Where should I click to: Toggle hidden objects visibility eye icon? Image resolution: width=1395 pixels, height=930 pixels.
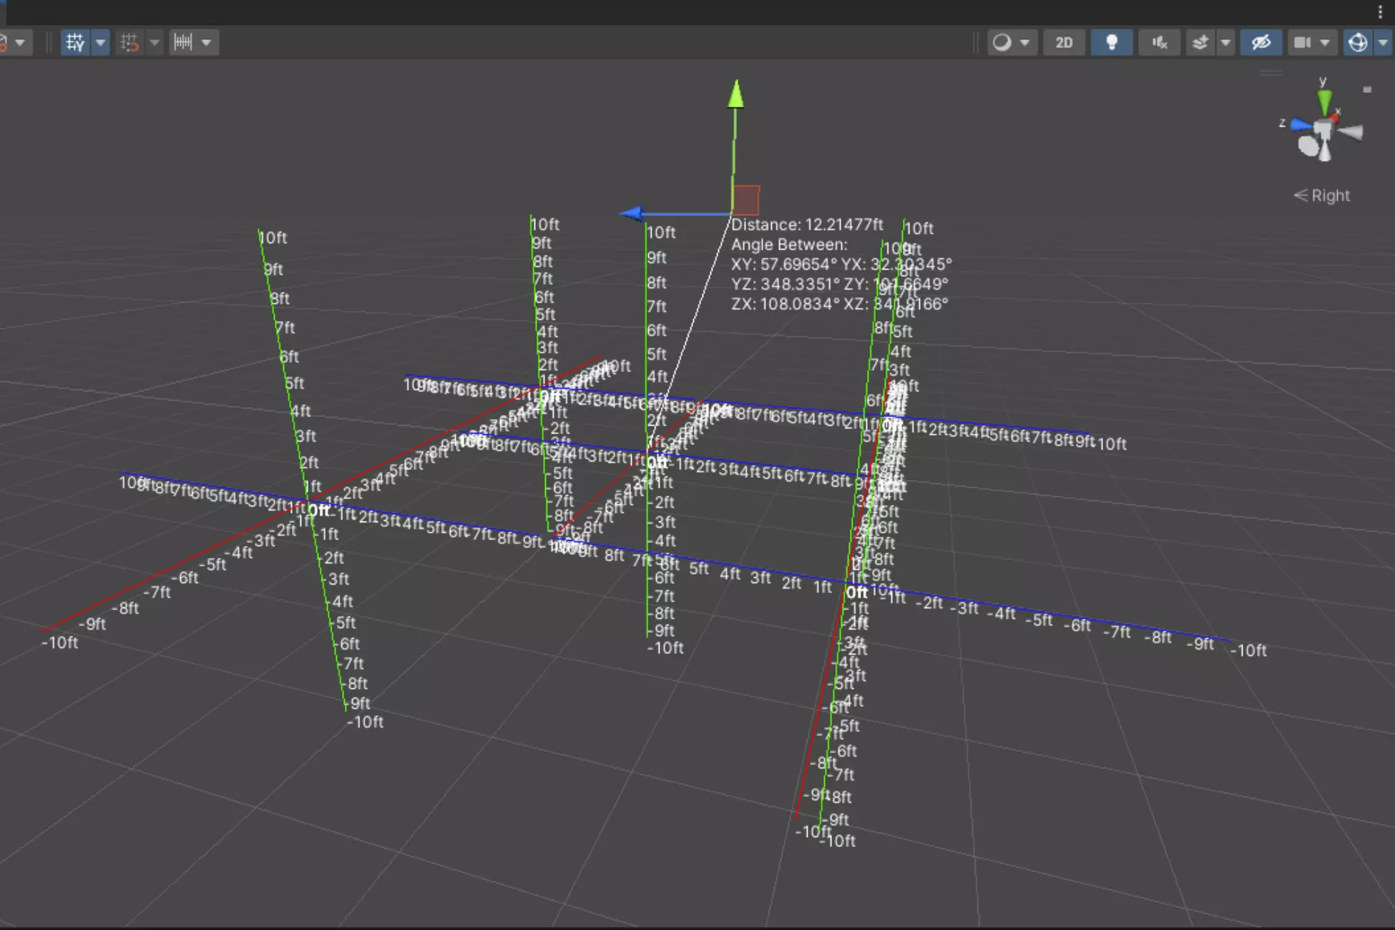[1261, 42]
